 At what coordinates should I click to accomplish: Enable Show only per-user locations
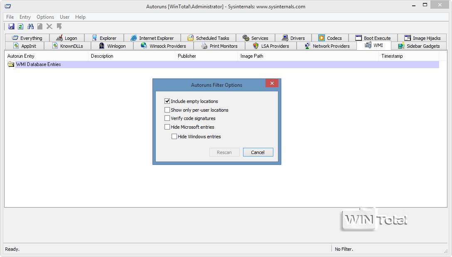click(x=167, y=110)
